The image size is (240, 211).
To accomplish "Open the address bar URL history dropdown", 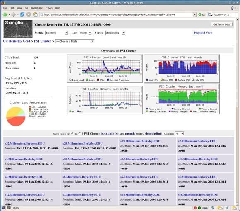I will pyautogui.click(x=194, y=15).
